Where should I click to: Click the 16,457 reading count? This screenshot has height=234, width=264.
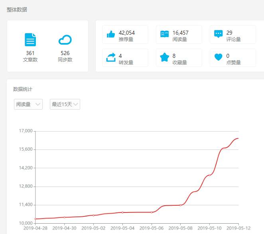181,33
